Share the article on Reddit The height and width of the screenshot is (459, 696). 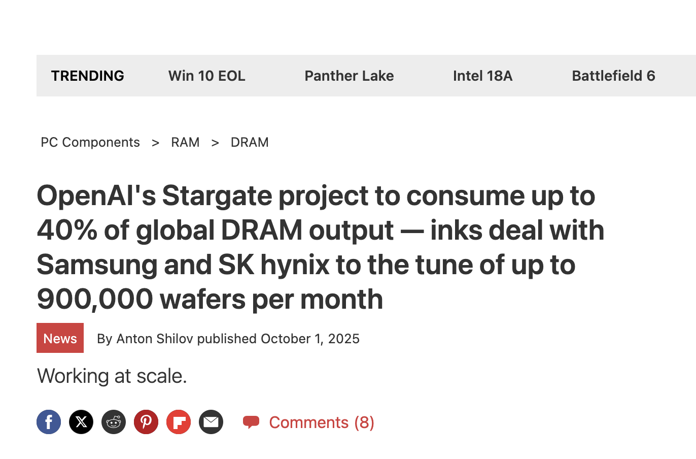114,422
